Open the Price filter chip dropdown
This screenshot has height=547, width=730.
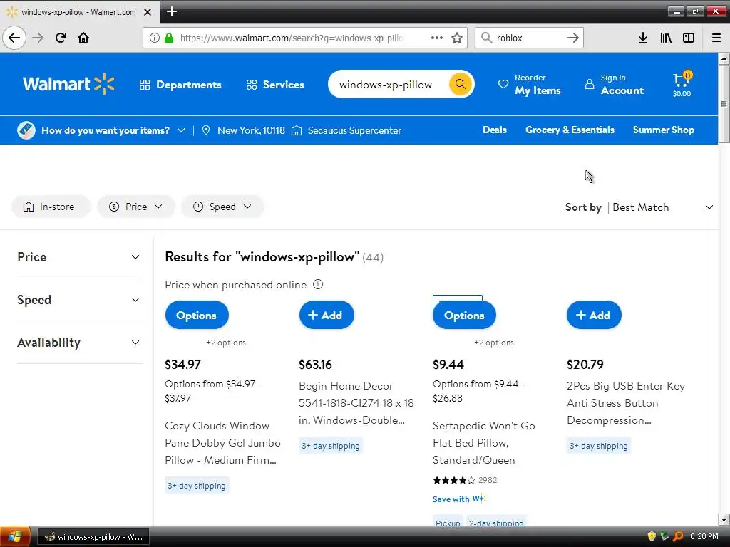click(135, 207)
